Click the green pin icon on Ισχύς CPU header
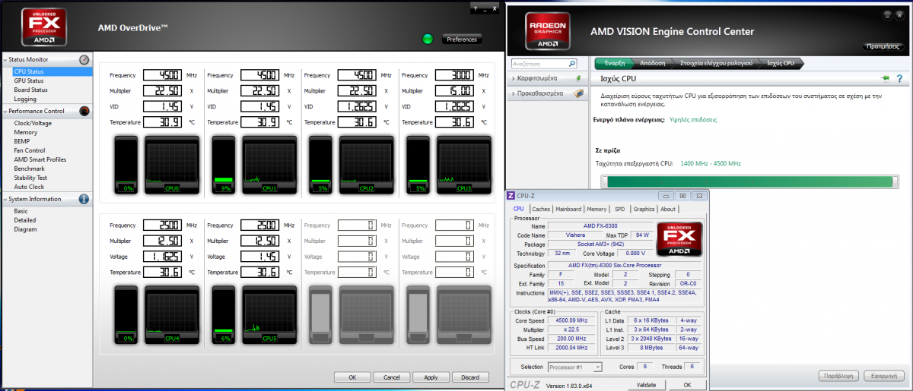 point(886,78)
